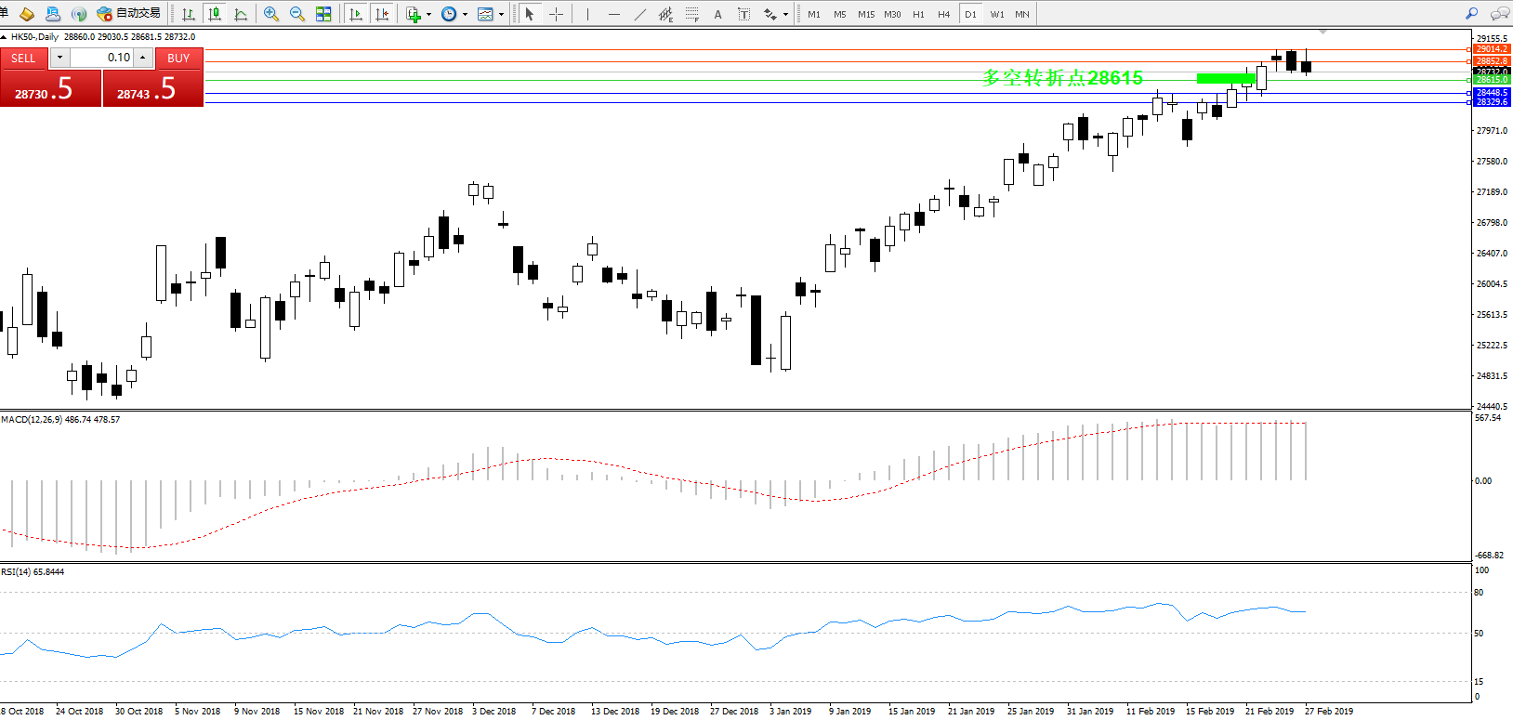Toggle candlestick chart display mode

[215, 14]
